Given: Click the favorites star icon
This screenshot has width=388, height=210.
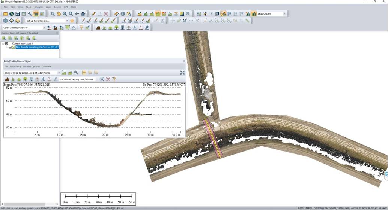Looking at the screenshot, I should 72,21.
